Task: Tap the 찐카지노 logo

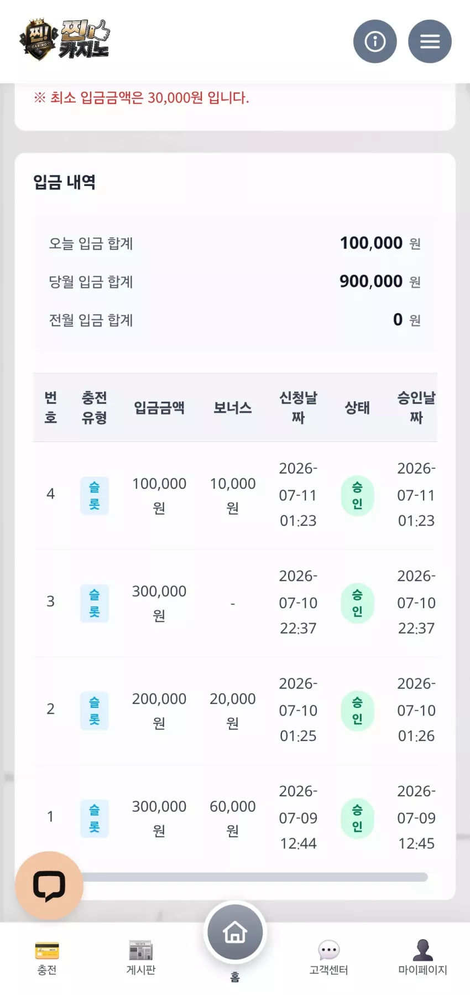Action: [65, 40]
